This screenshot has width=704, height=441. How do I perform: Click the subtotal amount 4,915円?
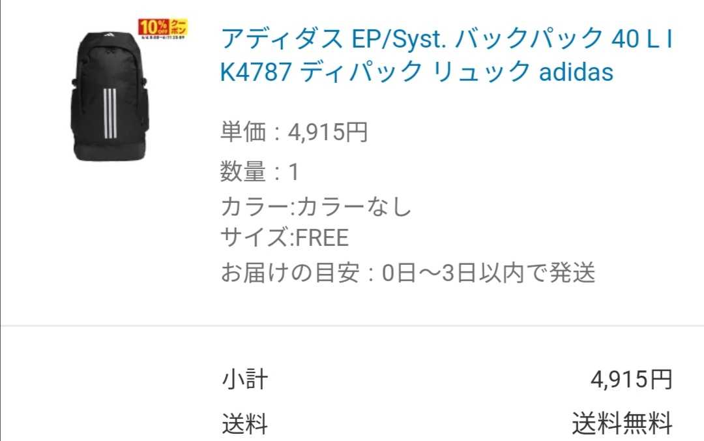(632, 380)
